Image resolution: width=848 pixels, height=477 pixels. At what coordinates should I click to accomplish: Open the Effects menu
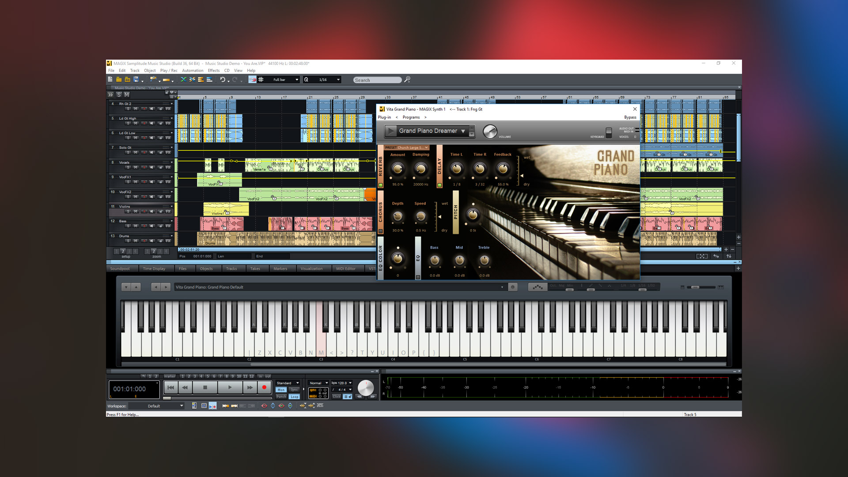[214, 70]
